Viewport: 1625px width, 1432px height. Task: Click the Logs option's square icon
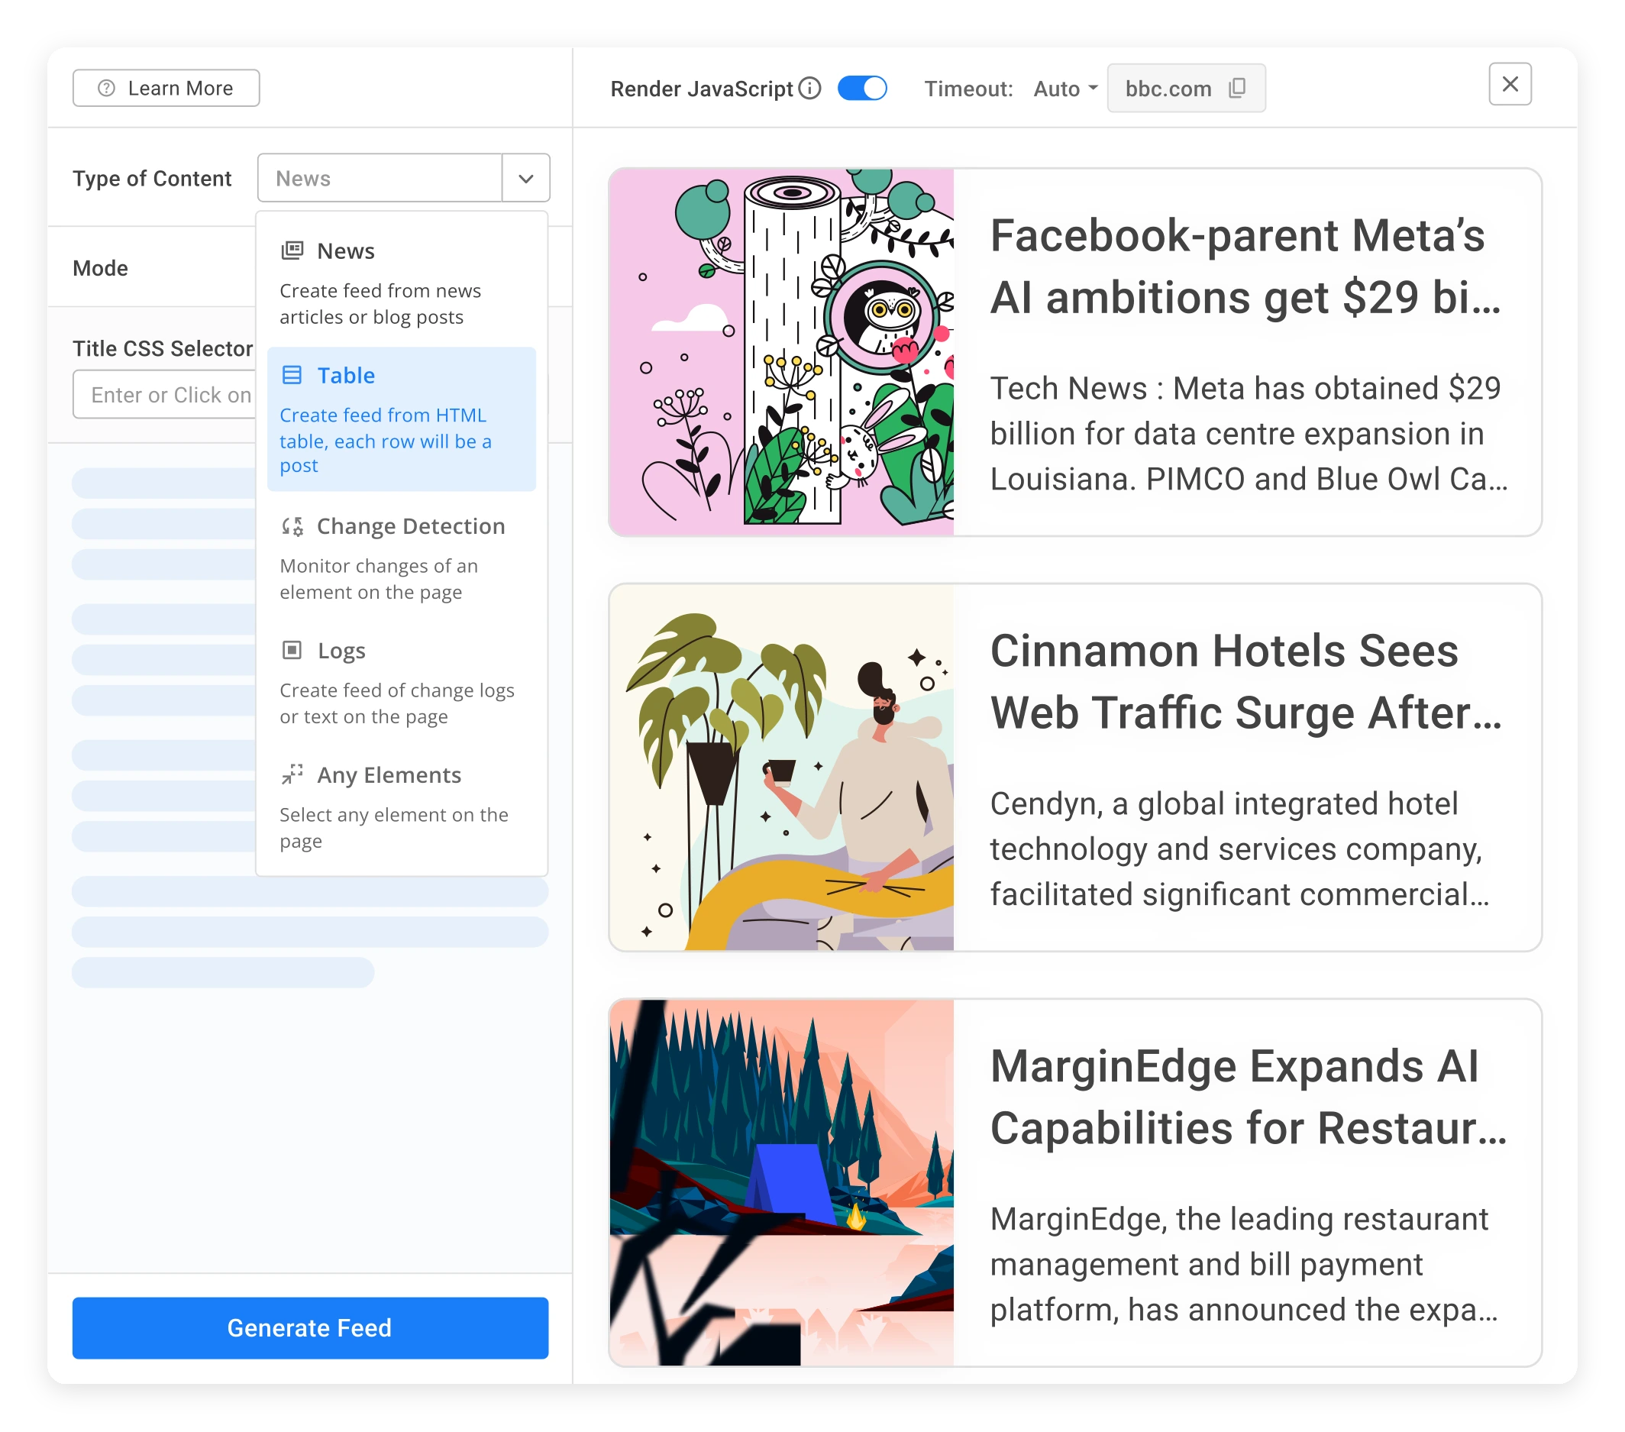292,650
